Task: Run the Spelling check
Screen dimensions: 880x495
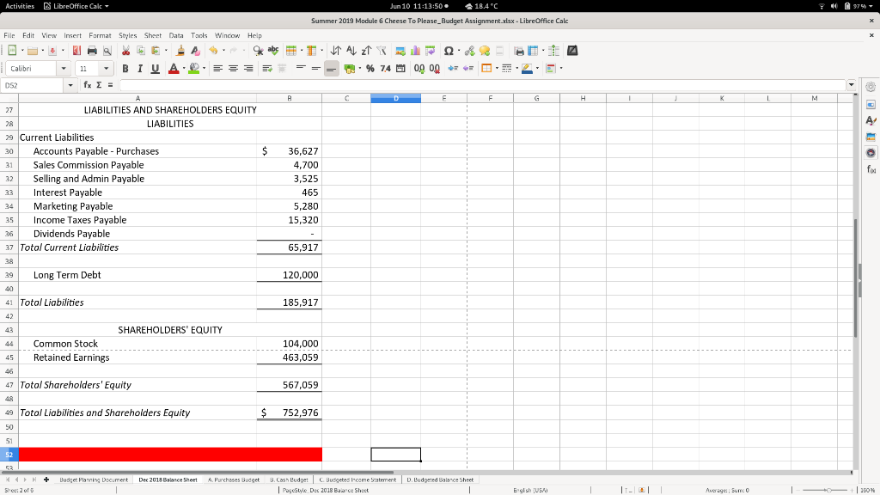Action: (272, 51)
